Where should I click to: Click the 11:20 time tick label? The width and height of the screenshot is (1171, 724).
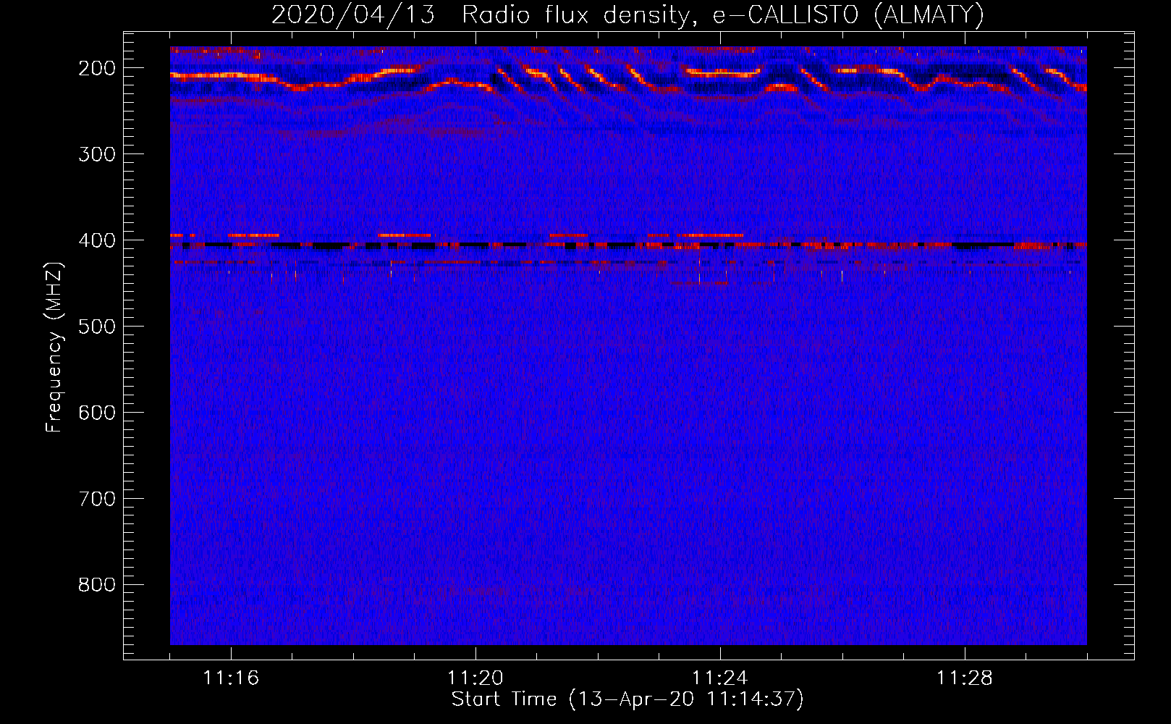[475, 678]
